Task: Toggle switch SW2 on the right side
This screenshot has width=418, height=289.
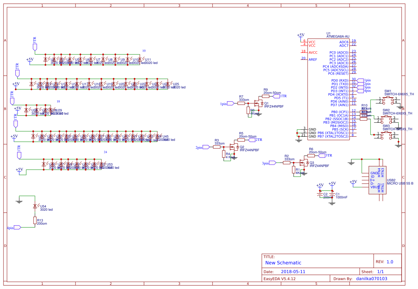Action: (x=386, y=119)
